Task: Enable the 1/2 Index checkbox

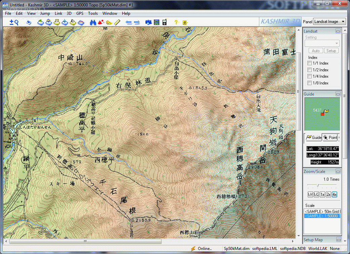Action: 310,70
